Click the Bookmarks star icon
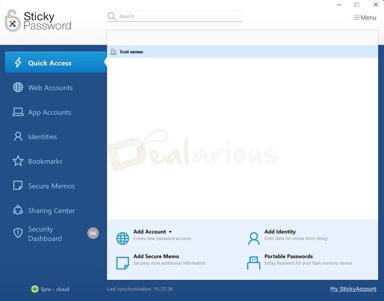This screenshot has width=384, height=301. pos(18,161)
